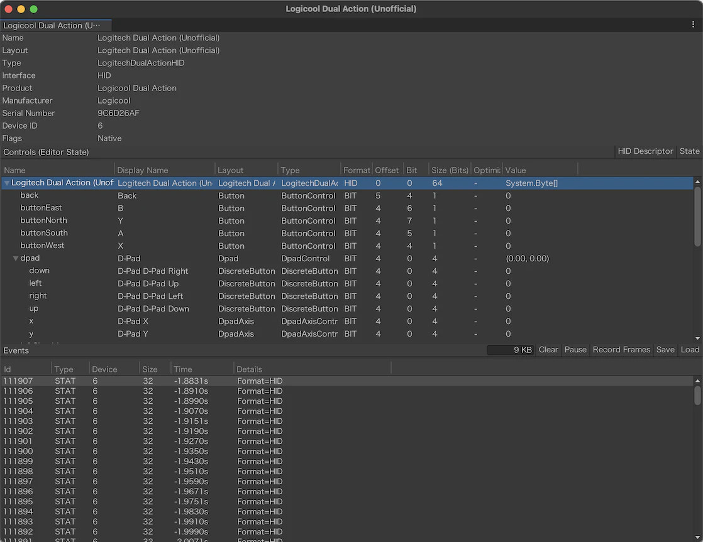
Task: Sort controls by Display Name column
Action: [165, 170]
